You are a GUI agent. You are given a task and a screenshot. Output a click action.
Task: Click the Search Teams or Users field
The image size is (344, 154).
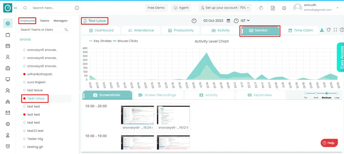click(x=41, y=30)
